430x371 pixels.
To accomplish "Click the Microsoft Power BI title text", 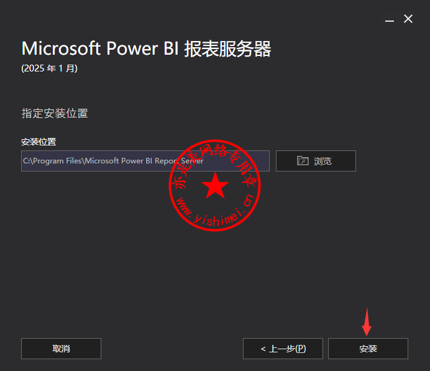I will 100,49.
